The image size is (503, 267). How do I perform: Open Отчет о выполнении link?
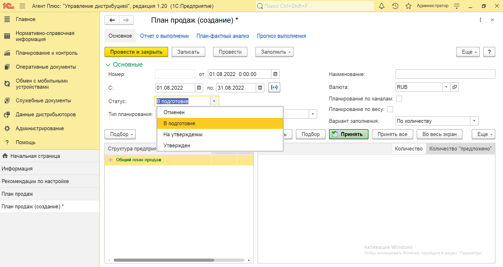click(x=164, y=36)
